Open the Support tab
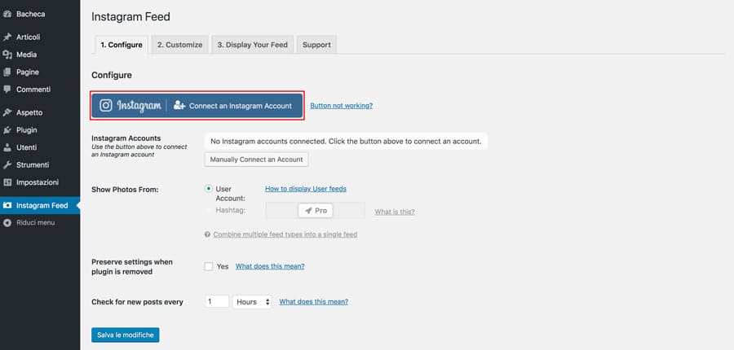The image size is (734, 350). [316, 45]
